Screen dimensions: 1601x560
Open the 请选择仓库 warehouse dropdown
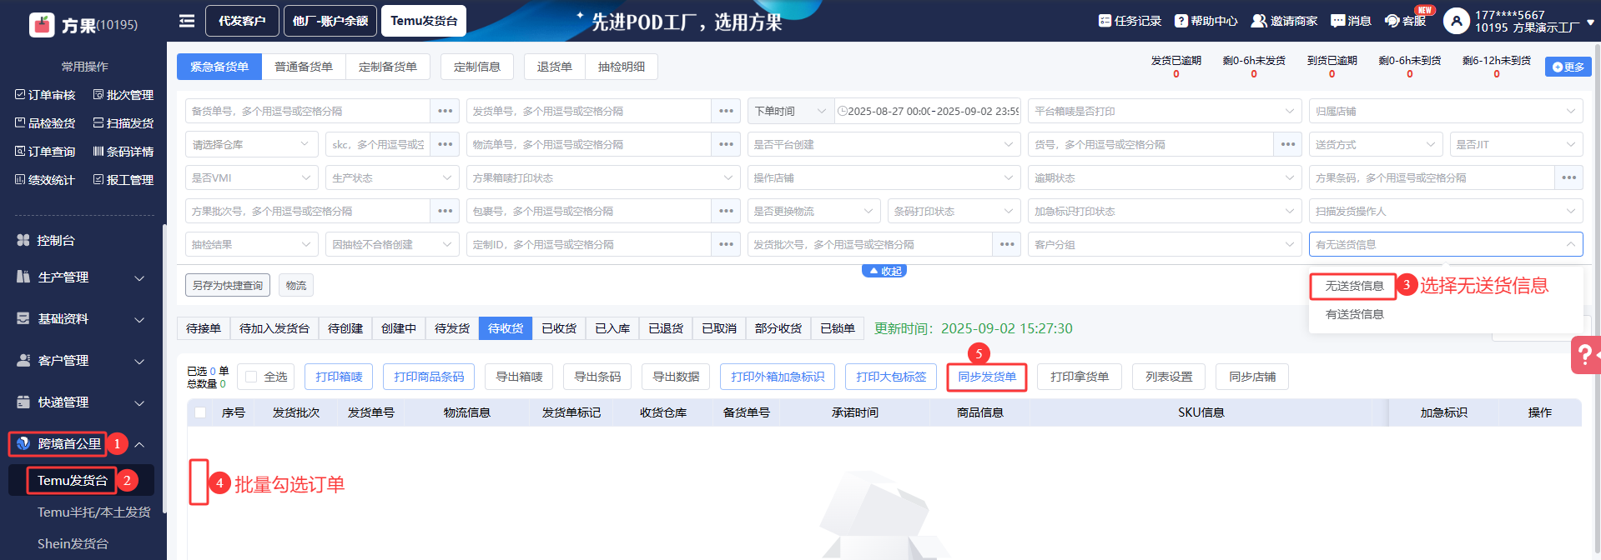250,144
